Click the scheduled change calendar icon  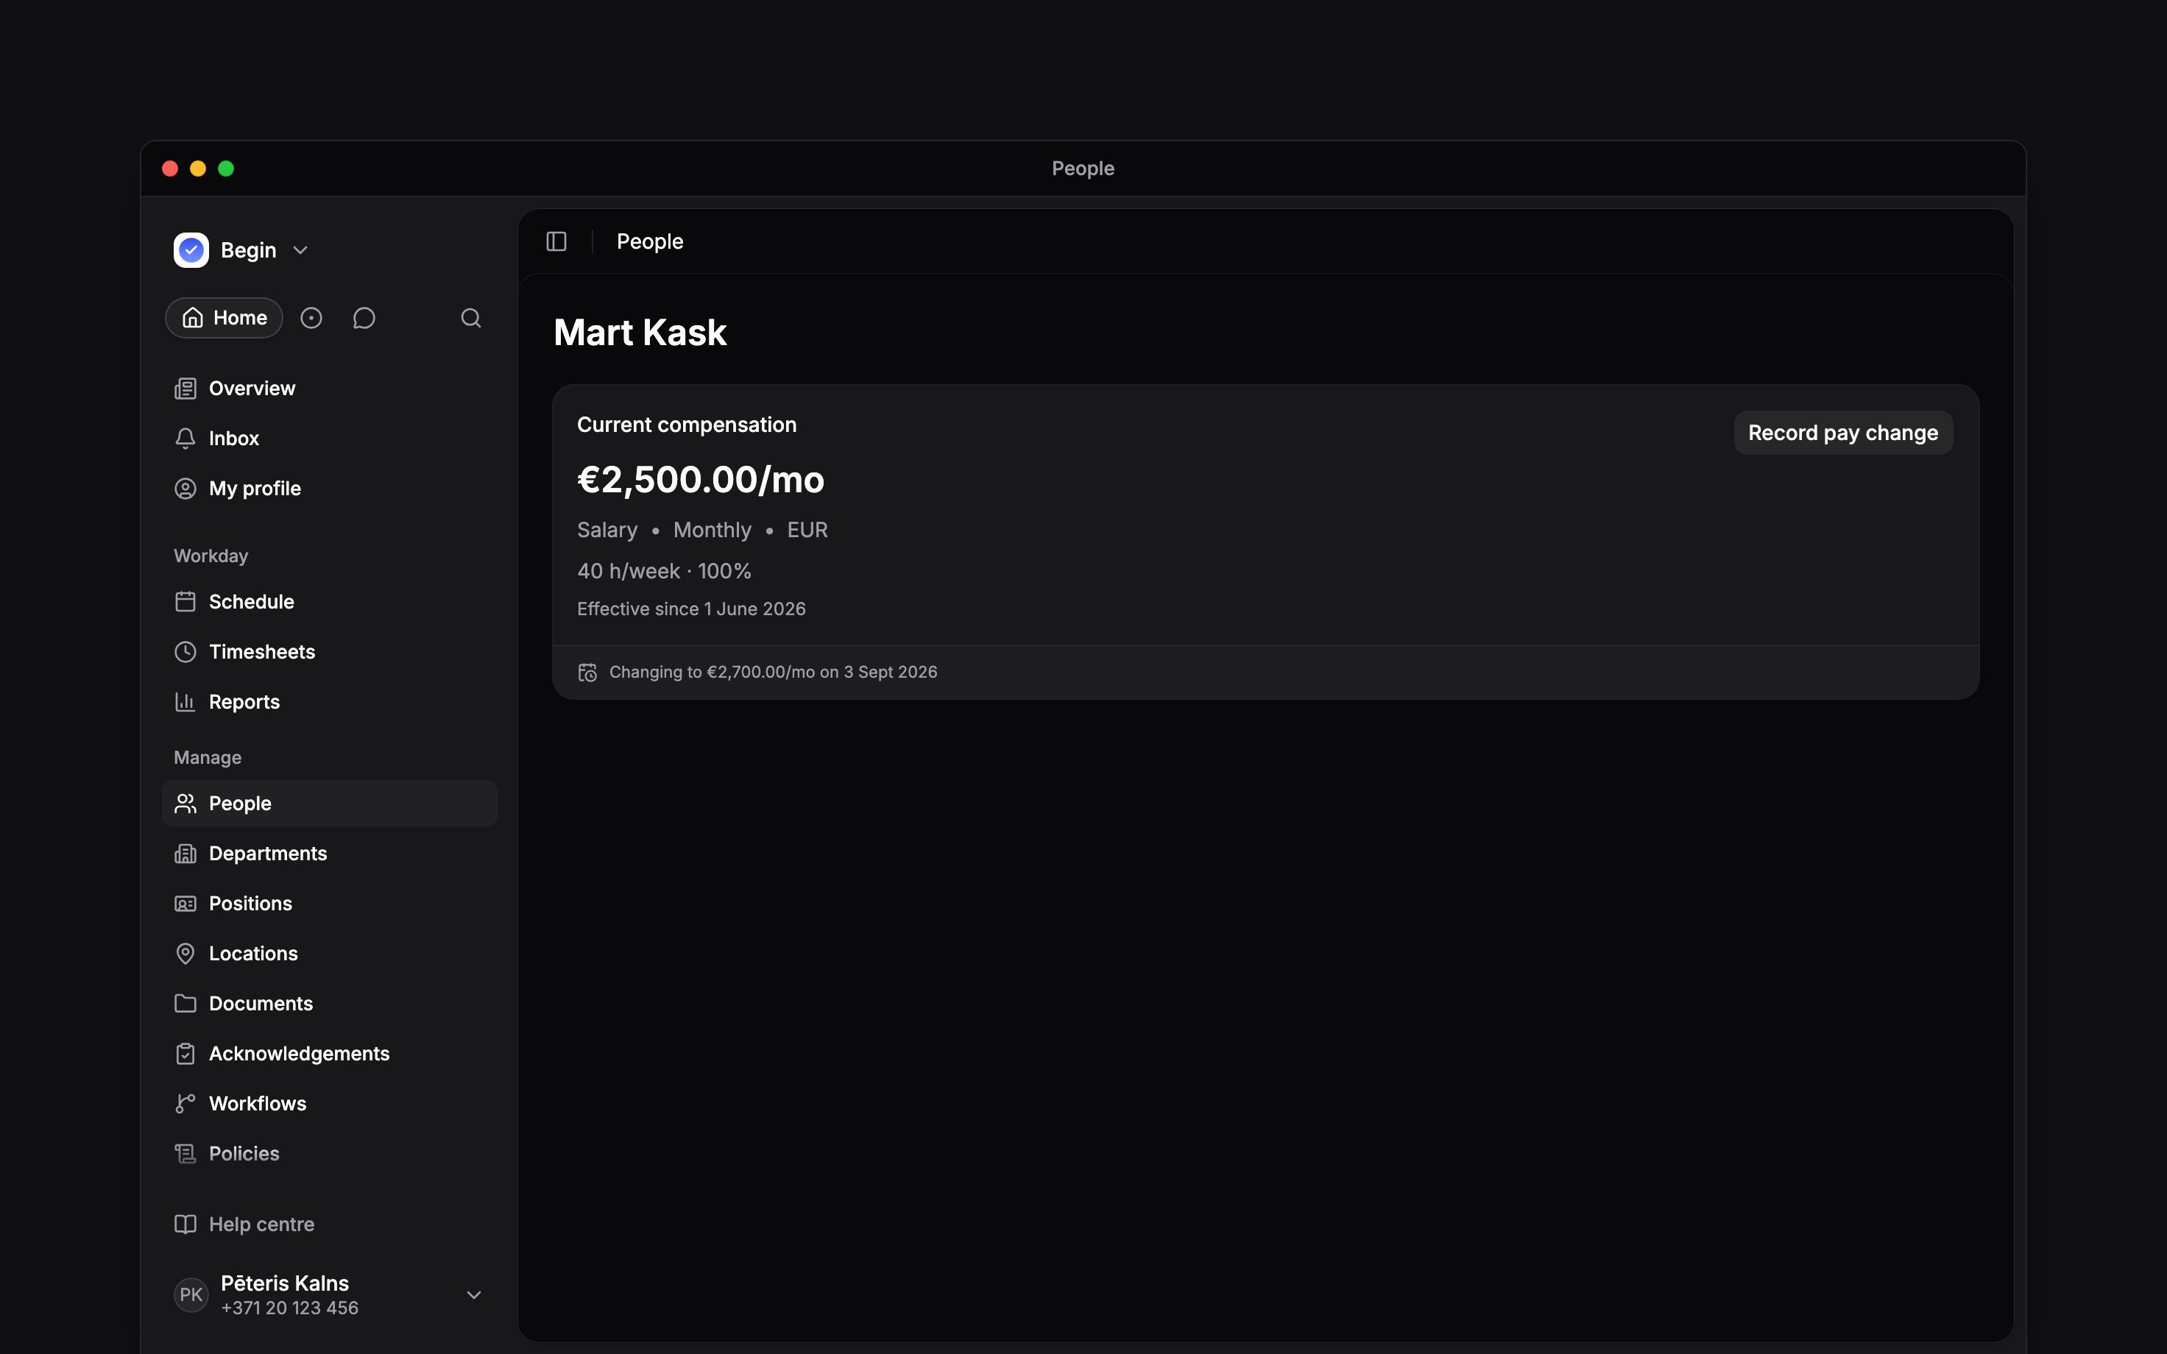point(587,673)
